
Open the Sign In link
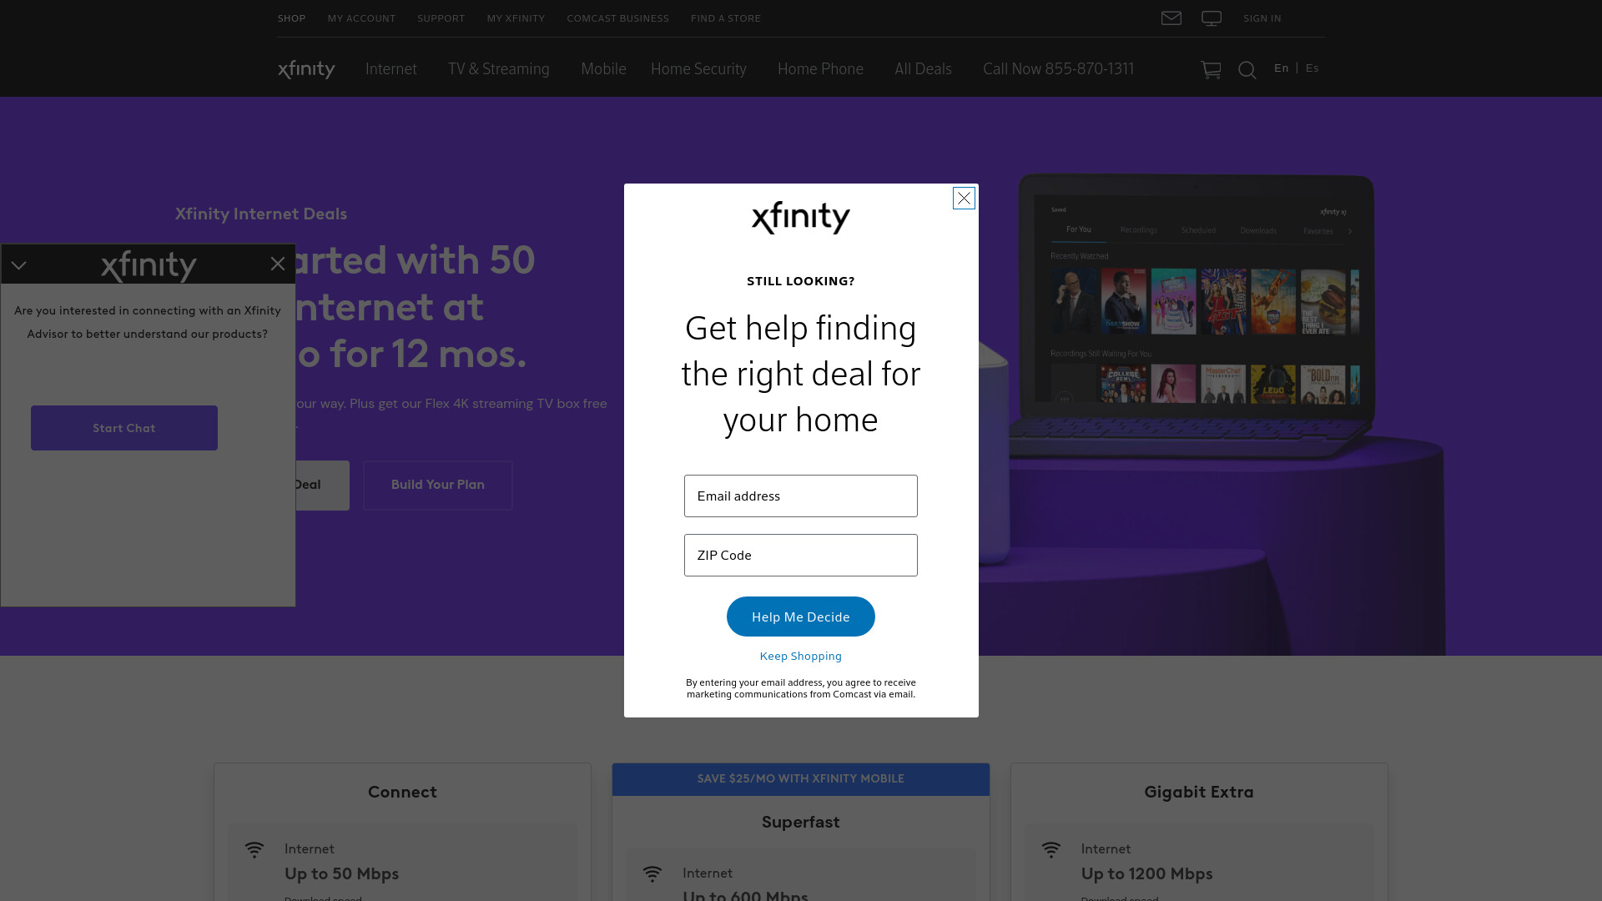[x=1262, y=18]
